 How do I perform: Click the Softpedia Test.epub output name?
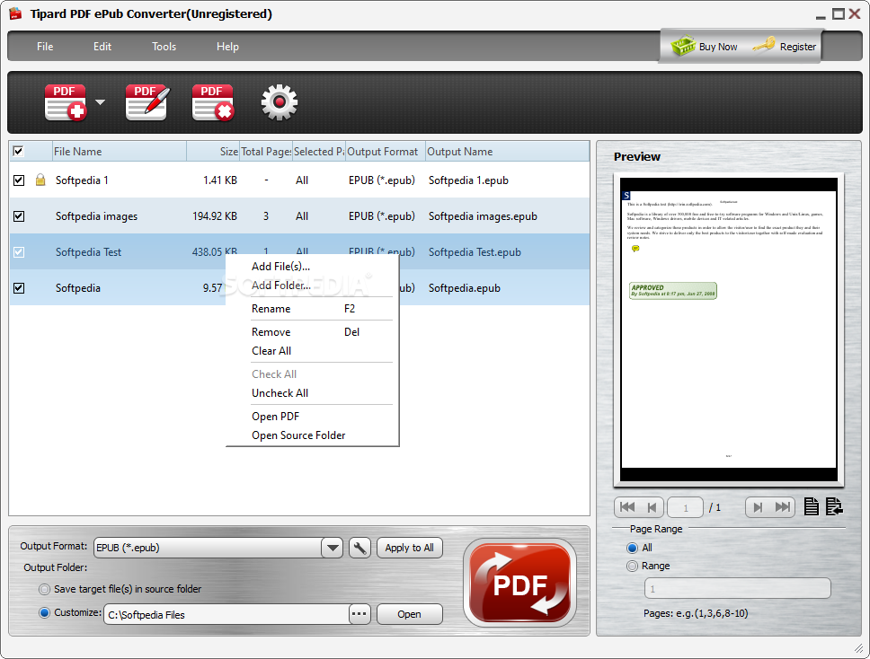pos(475,252)
